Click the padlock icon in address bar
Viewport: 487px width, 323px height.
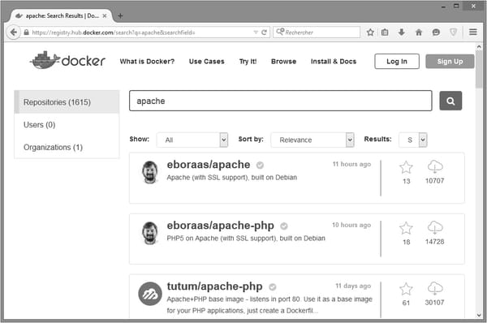coord(27,32)
